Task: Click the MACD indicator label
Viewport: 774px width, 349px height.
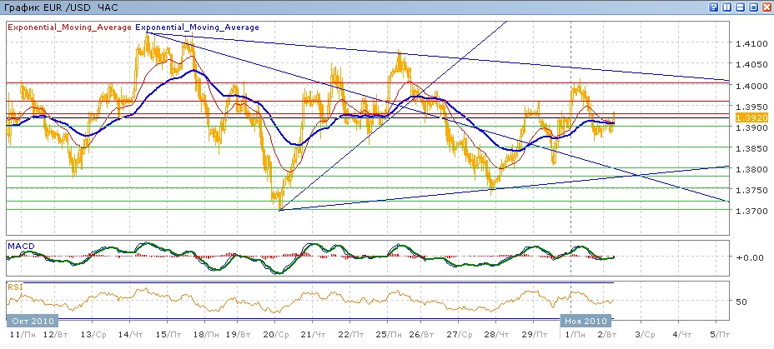Action: 20,246
